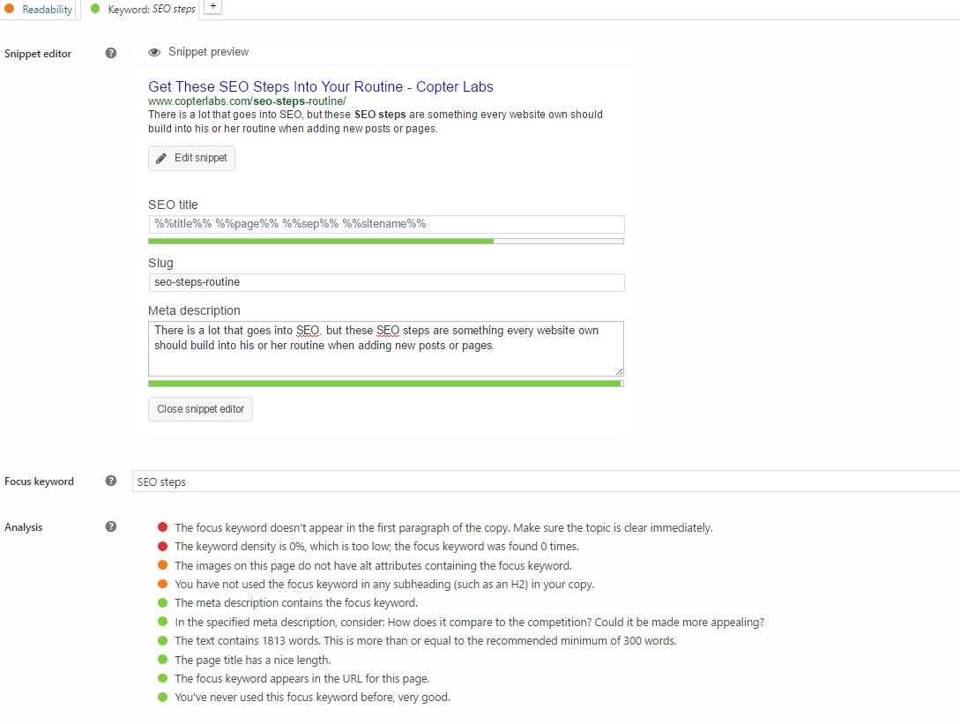The image size is (960, 724).
Task: Open the blue snippet title link
Action: pyautogui.click(x=321, y=86)
